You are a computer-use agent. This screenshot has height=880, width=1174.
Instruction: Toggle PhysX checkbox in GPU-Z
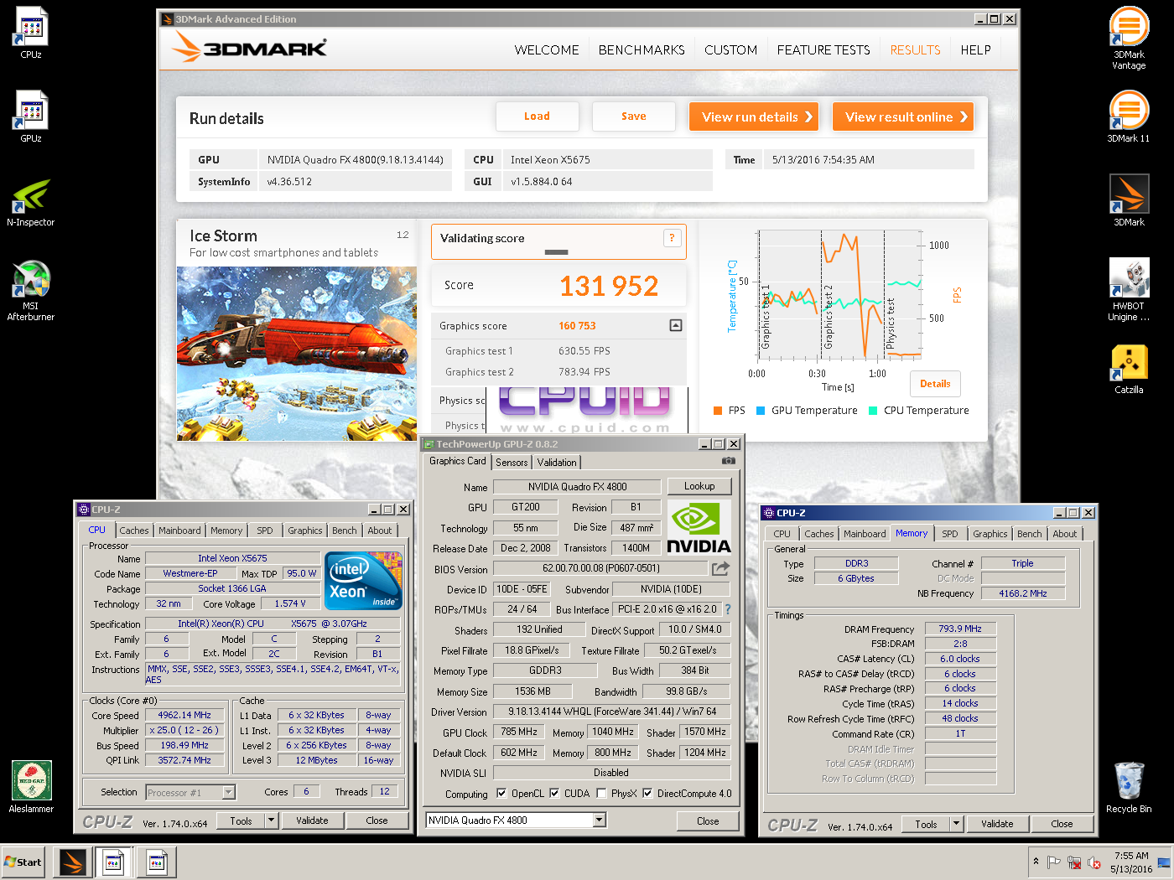601,793
